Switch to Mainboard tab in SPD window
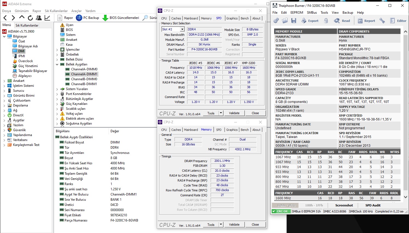The image size is (409, 233). pyautogui.click(x=191, y=18)
